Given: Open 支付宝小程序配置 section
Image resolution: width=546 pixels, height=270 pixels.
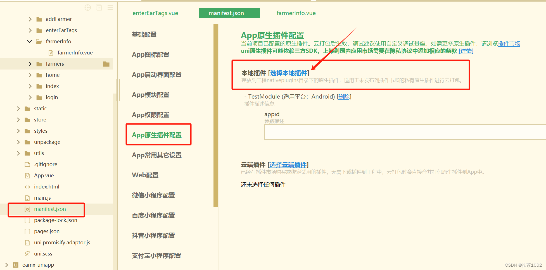Looking at the screenshot, I should point(156,256).
